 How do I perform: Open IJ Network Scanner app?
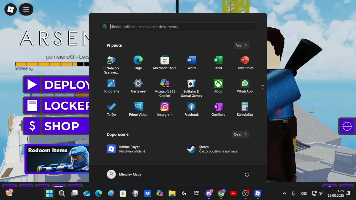click(x=111, y=65)
